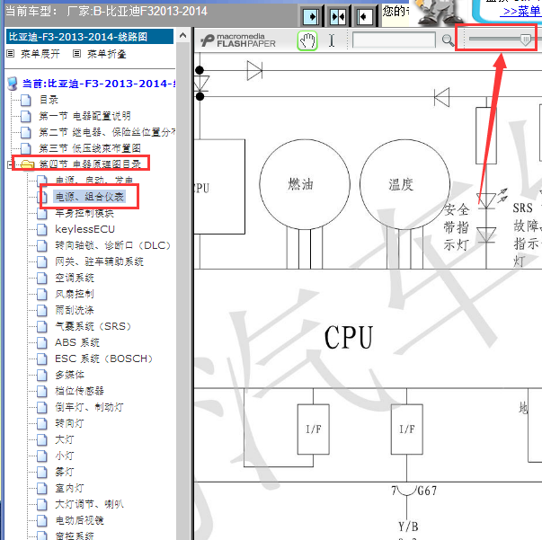Click the page icon beside 大灯 row
Screen dimensions: 542x540
click(x=42, y=439)
